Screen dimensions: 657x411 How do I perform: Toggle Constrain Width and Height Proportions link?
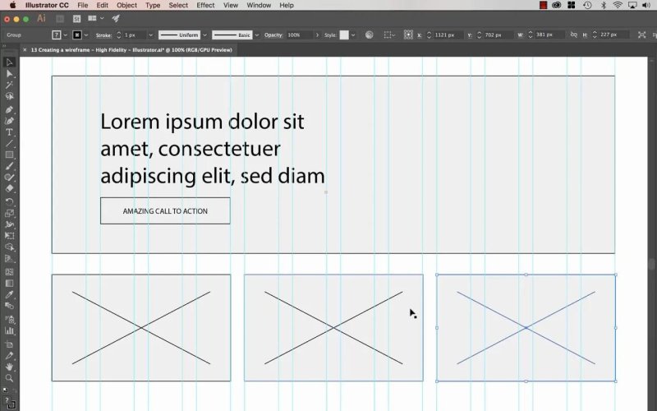click(x=573, y=35)
